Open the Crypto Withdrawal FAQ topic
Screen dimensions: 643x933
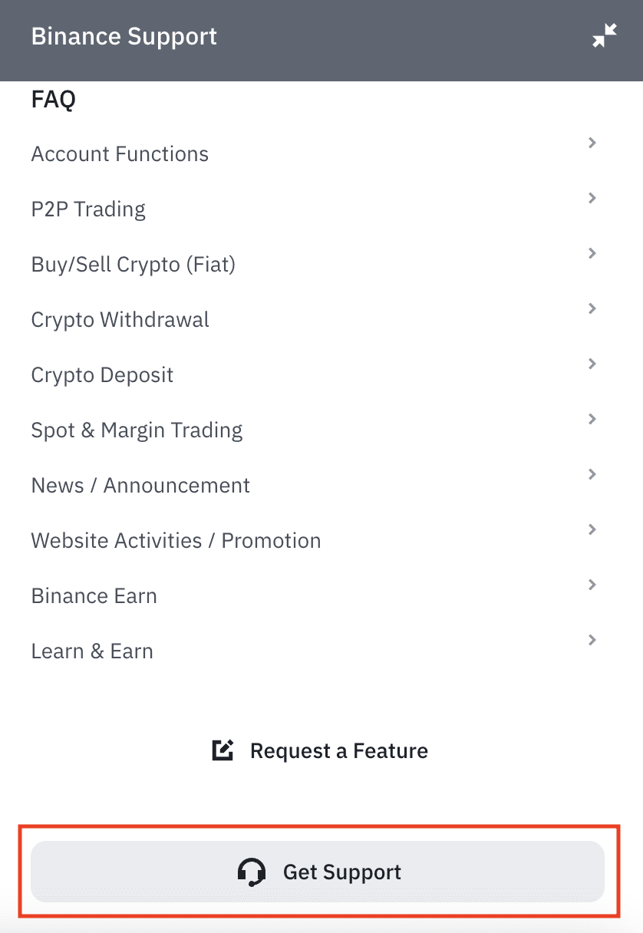click(x=120, y=320)
